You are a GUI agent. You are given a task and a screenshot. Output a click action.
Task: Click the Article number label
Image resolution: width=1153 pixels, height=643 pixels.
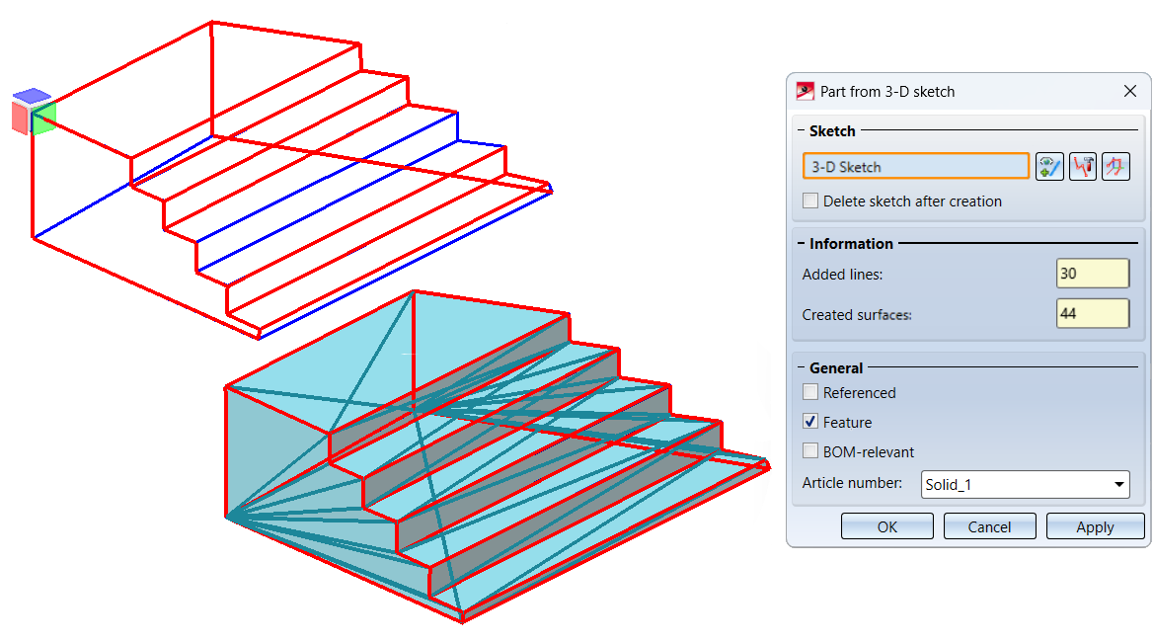[x=852, y=483]
